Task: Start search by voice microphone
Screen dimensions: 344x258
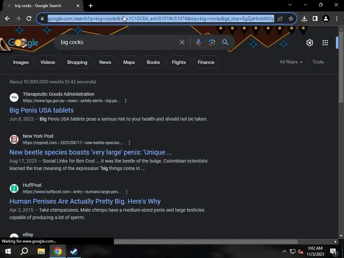Action: coord(198,42)
